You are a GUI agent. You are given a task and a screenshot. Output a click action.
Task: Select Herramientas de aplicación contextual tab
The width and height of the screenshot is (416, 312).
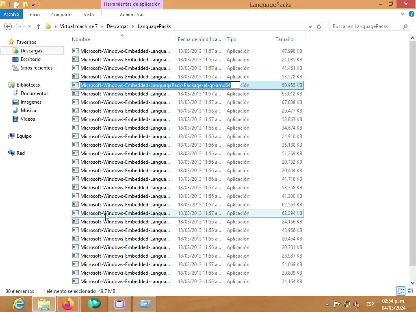click(x=132, y=4)
